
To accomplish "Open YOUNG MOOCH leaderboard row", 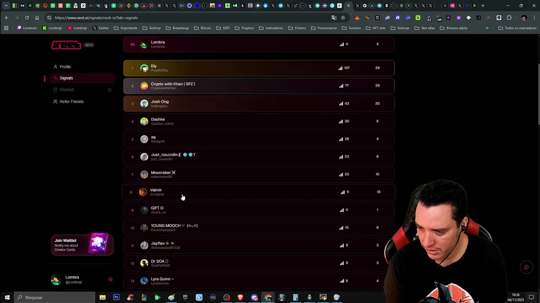I will coord(259,228).
